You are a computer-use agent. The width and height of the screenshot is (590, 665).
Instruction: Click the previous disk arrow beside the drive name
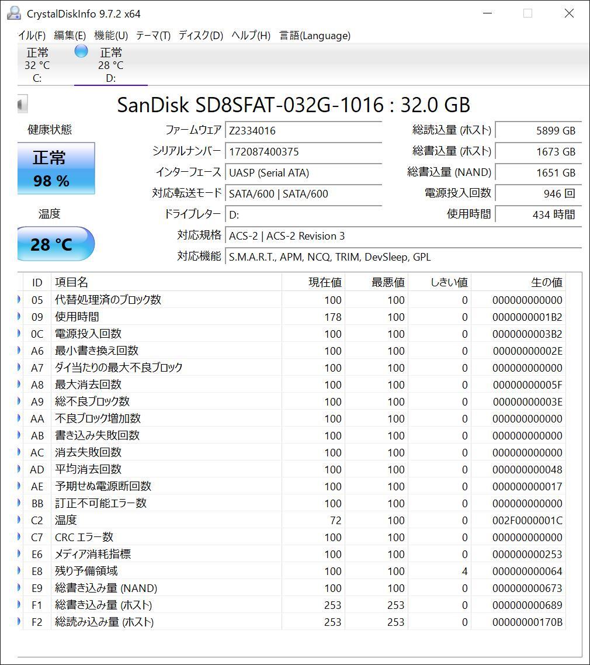click(22, 105)
